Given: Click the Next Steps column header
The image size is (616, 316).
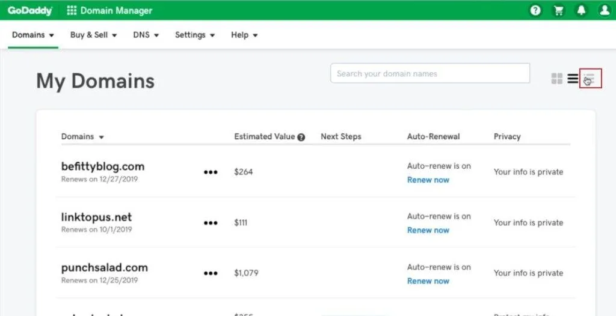Looking at the screenshot, I should point(341,136).
